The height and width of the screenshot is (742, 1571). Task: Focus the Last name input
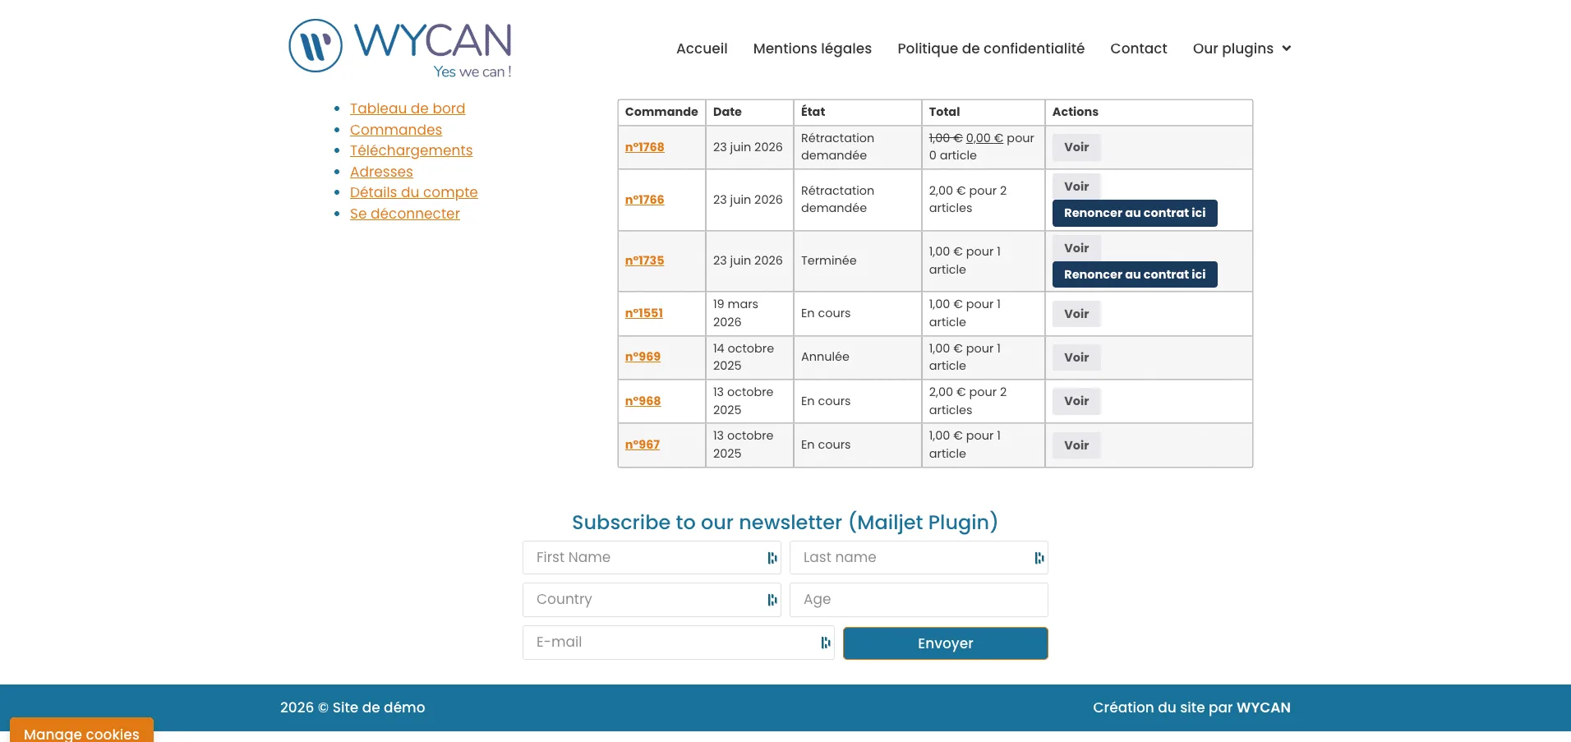click(x=919, y=558)
